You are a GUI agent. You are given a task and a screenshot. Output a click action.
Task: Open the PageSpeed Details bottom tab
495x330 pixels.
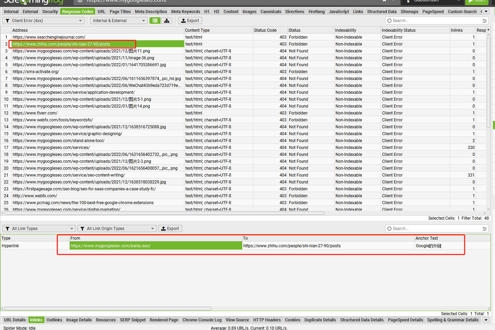406,320
